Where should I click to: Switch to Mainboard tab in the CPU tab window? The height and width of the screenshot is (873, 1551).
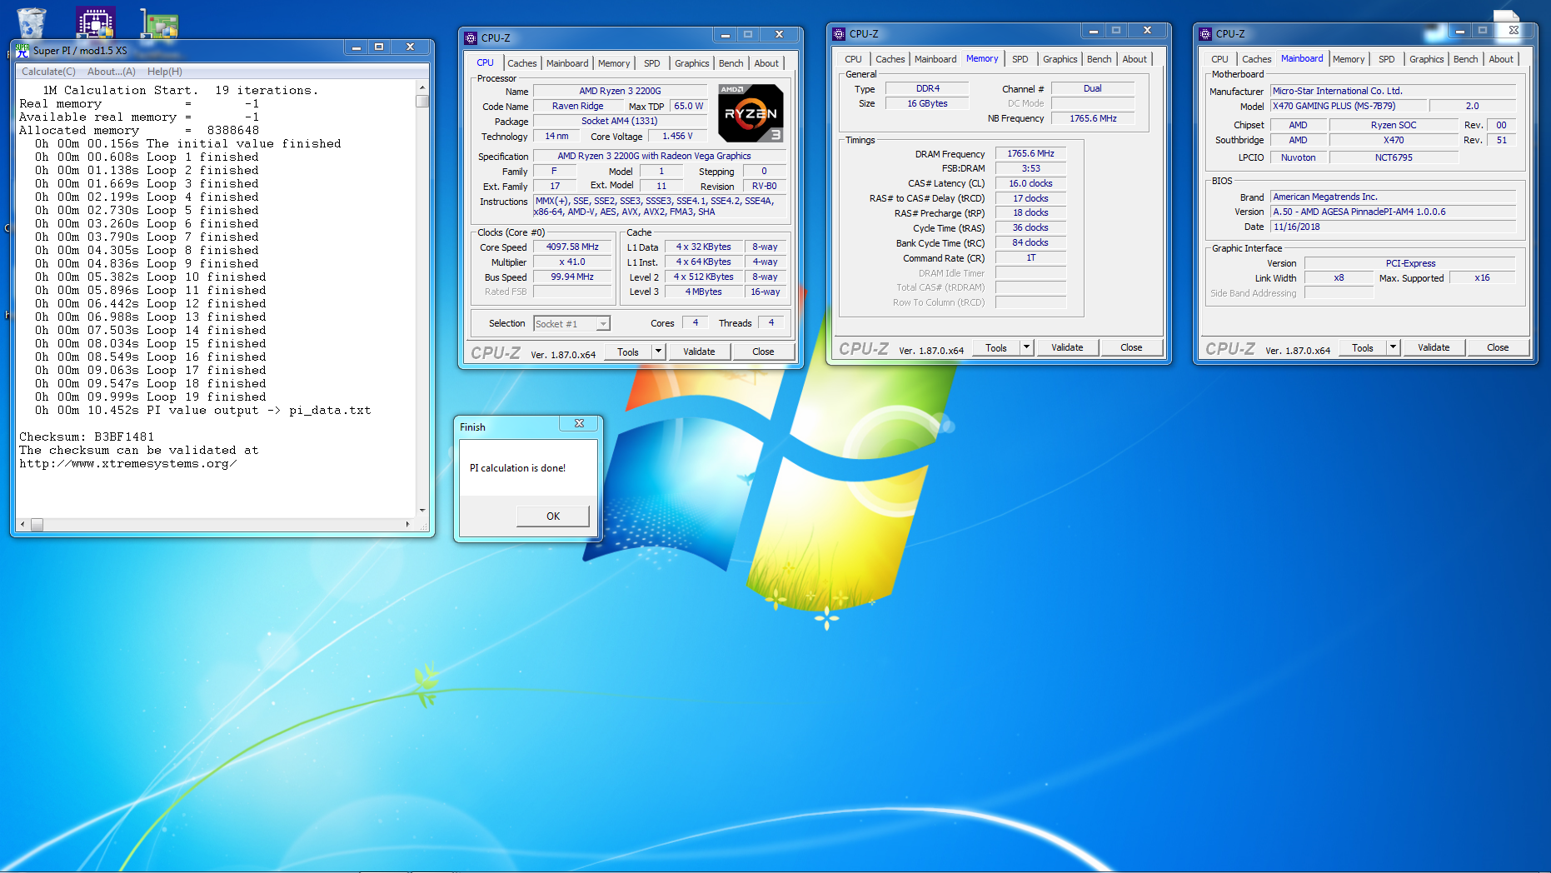click(567, 63)
